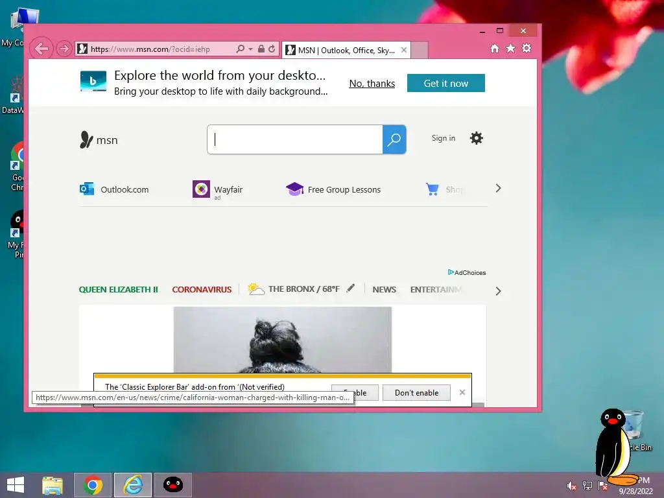Click the browser forward arrow button
This screenshot has width=664, height=498.
[64, 49]
